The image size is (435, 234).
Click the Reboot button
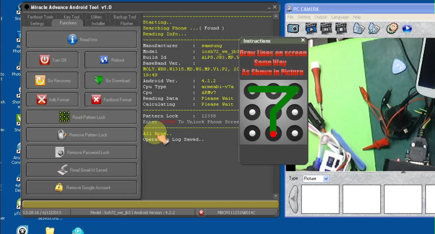click(111, 60)
